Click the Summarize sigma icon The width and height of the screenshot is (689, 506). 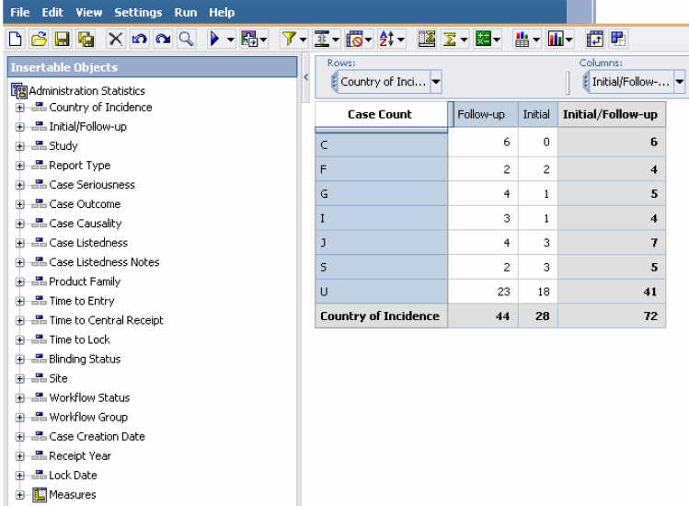point(450,40)
